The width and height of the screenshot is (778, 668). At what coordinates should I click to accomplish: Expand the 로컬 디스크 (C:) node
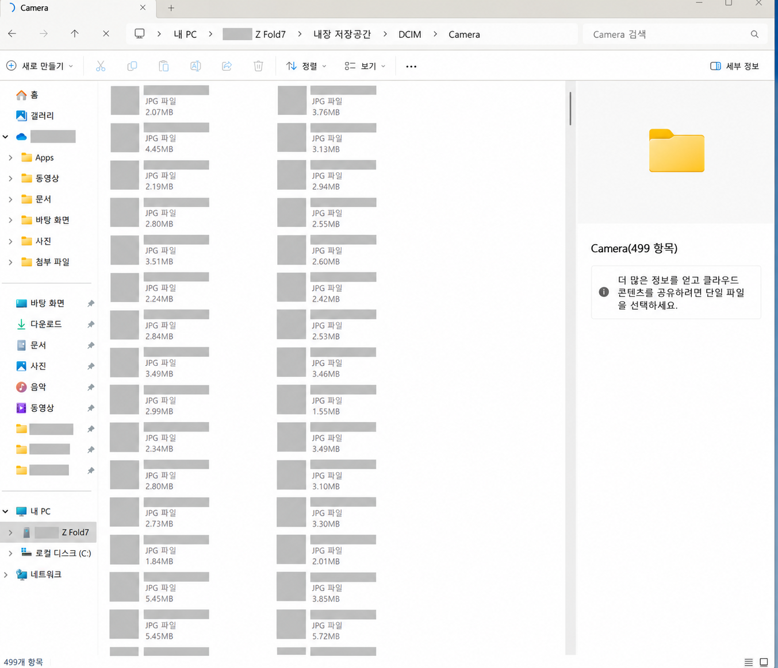coord(10,553)
